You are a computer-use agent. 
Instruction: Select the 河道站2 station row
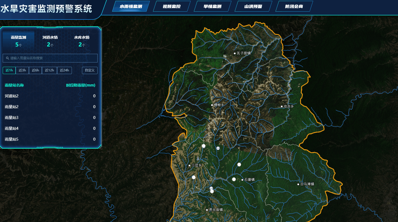[50, 96]
